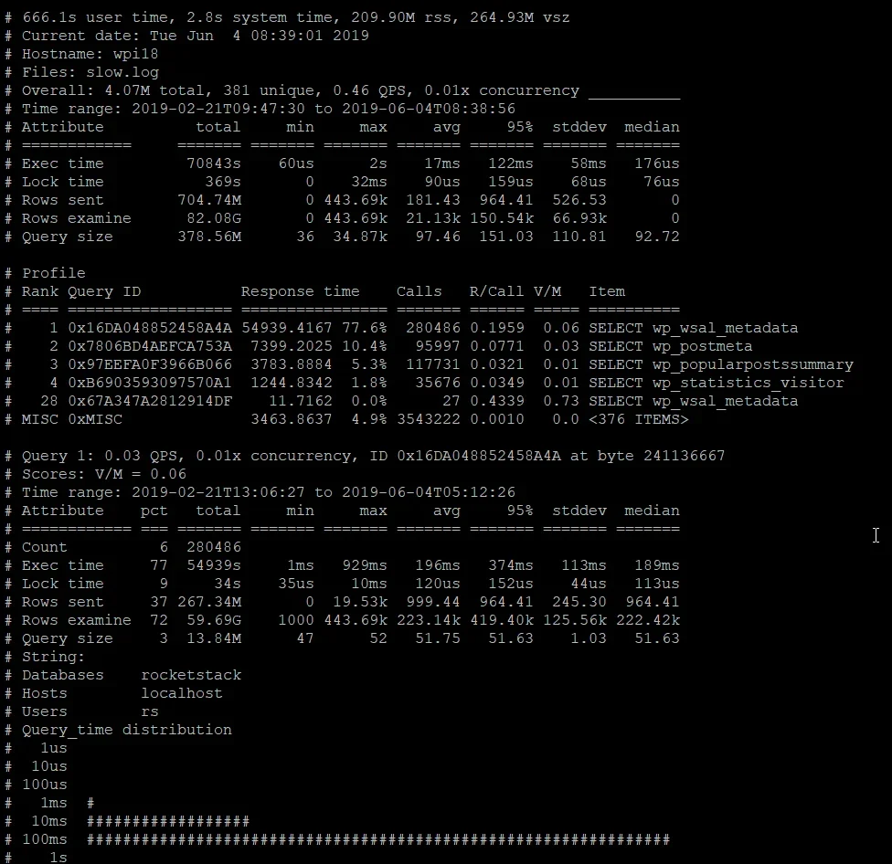This screenshot has width=892, height=864.
Task: Click Exec time total 70843s
Action: point(214,163)
